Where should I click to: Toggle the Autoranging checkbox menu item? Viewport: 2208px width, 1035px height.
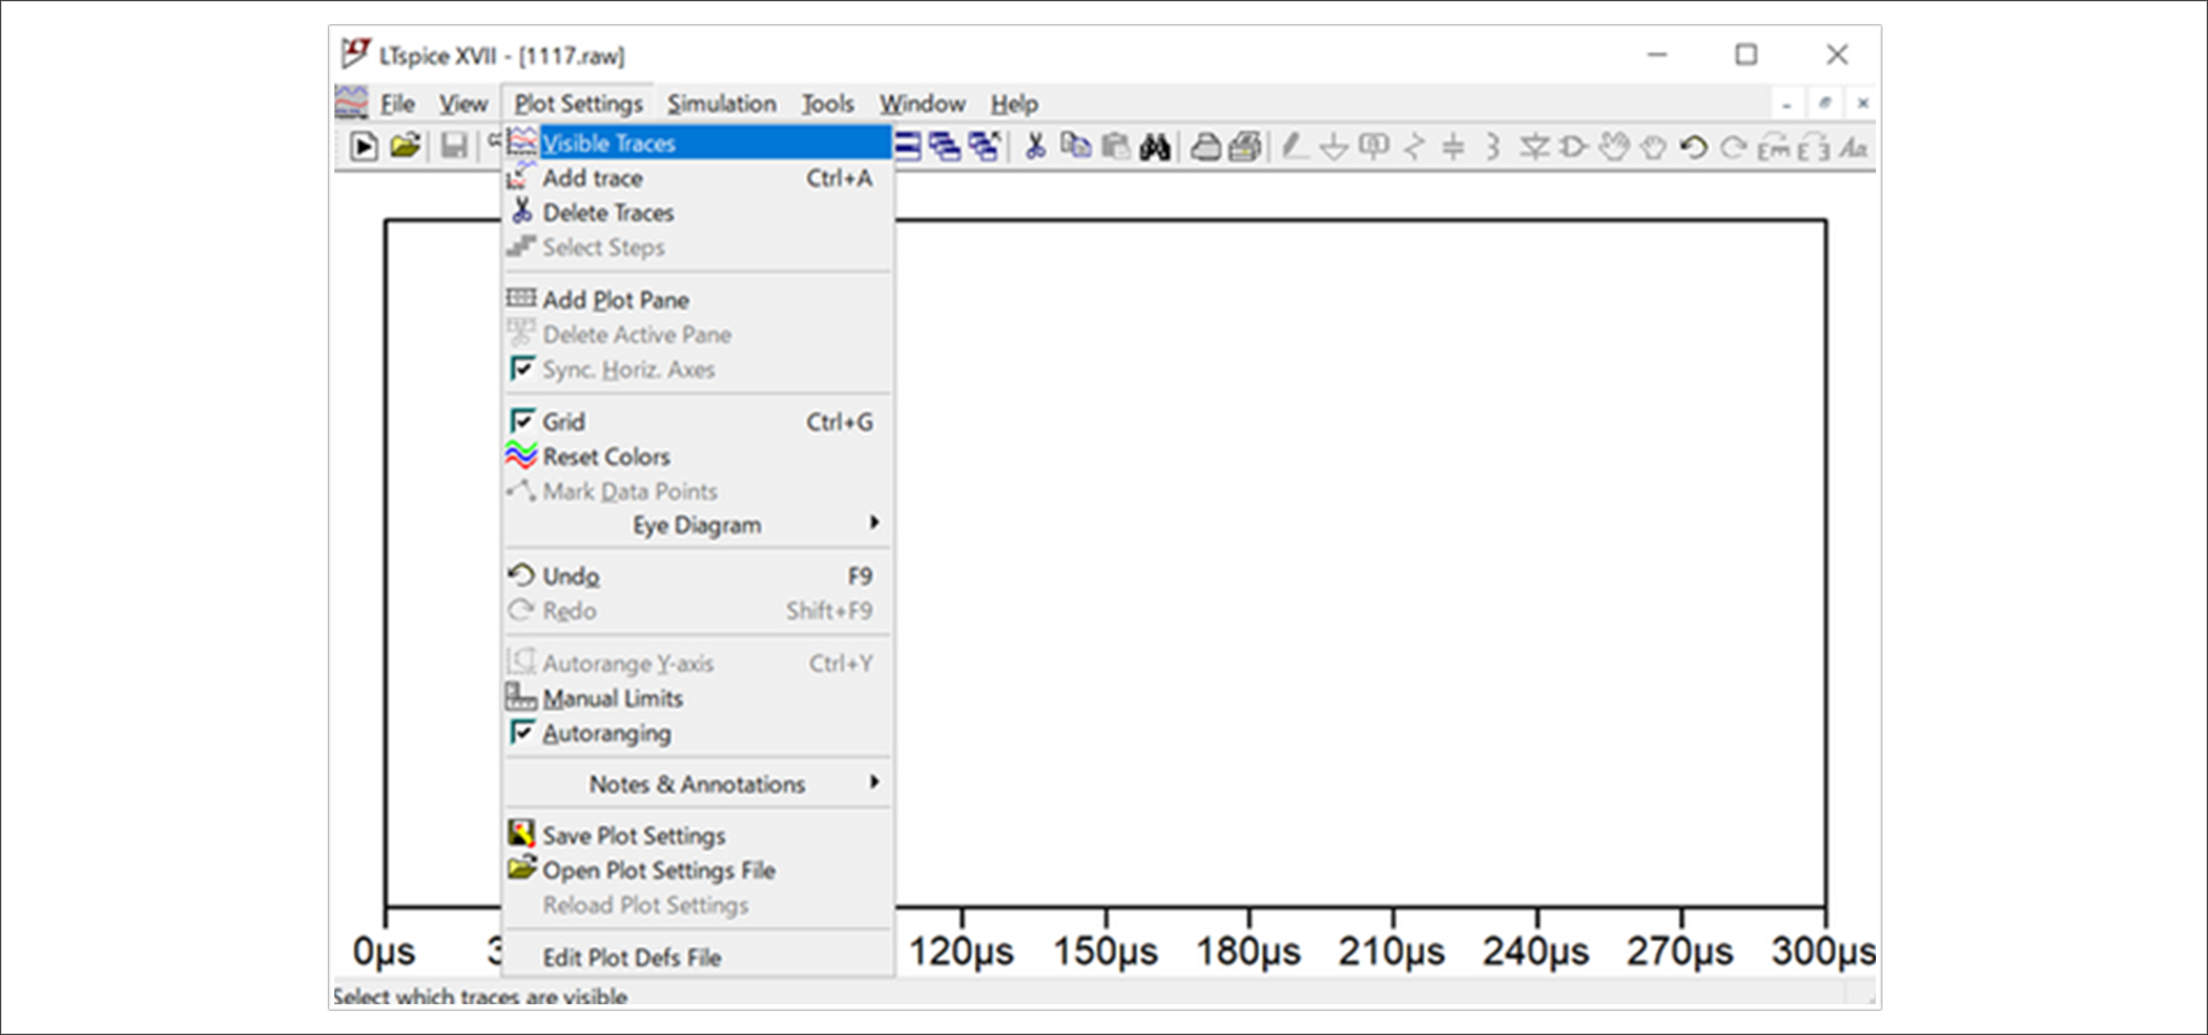click(x=698, y=733)
